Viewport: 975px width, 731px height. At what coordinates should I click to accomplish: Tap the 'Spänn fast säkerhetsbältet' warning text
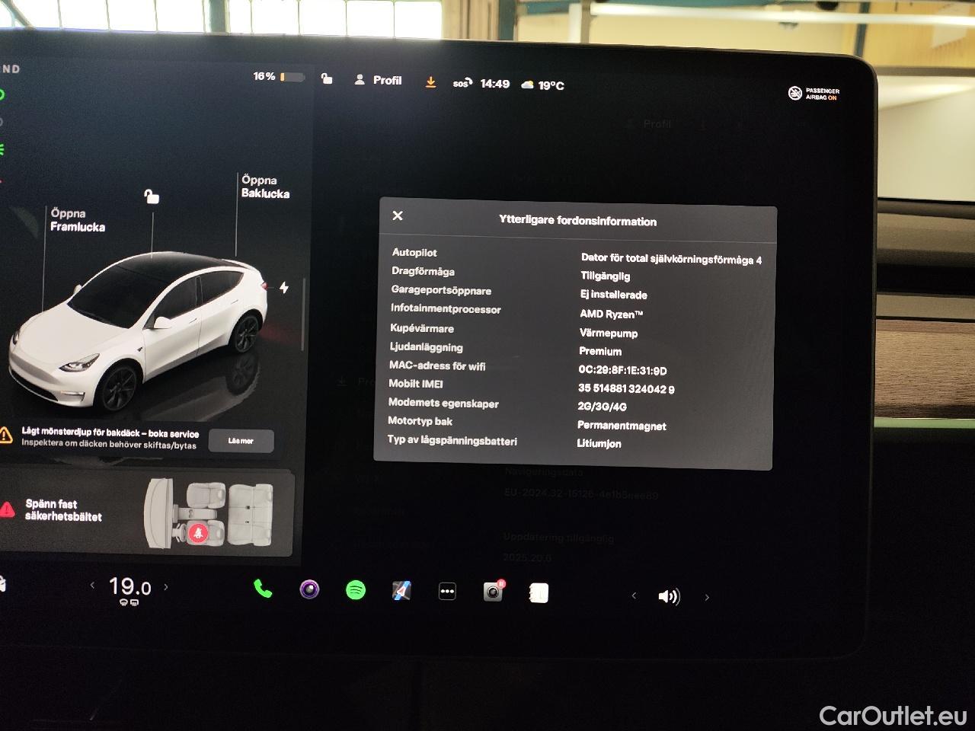tap(63, 510)
